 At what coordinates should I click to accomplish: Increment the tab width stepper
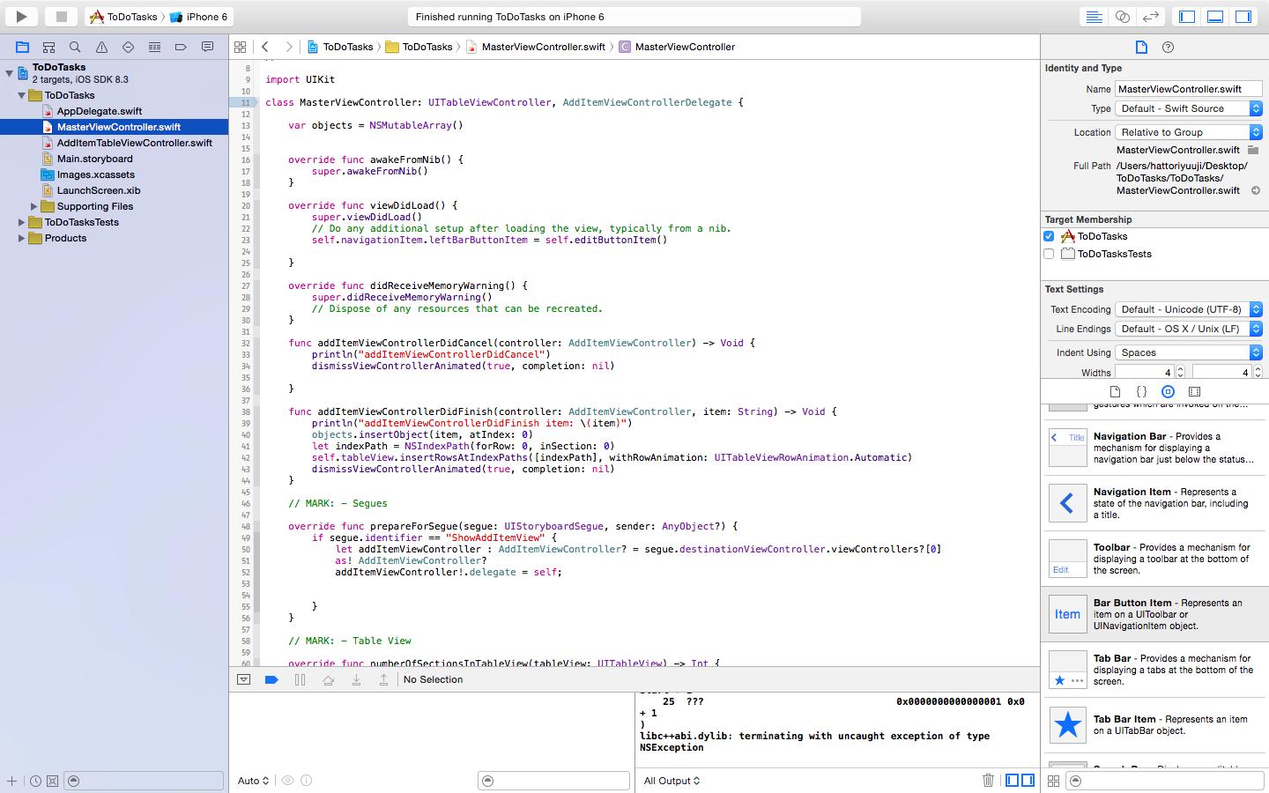coord(1181,369)
